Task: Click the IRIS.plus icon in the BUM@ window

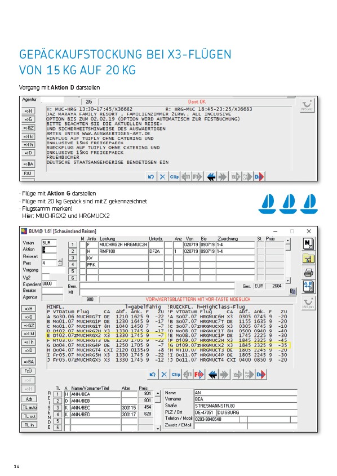Action: [x=308, y=303]
